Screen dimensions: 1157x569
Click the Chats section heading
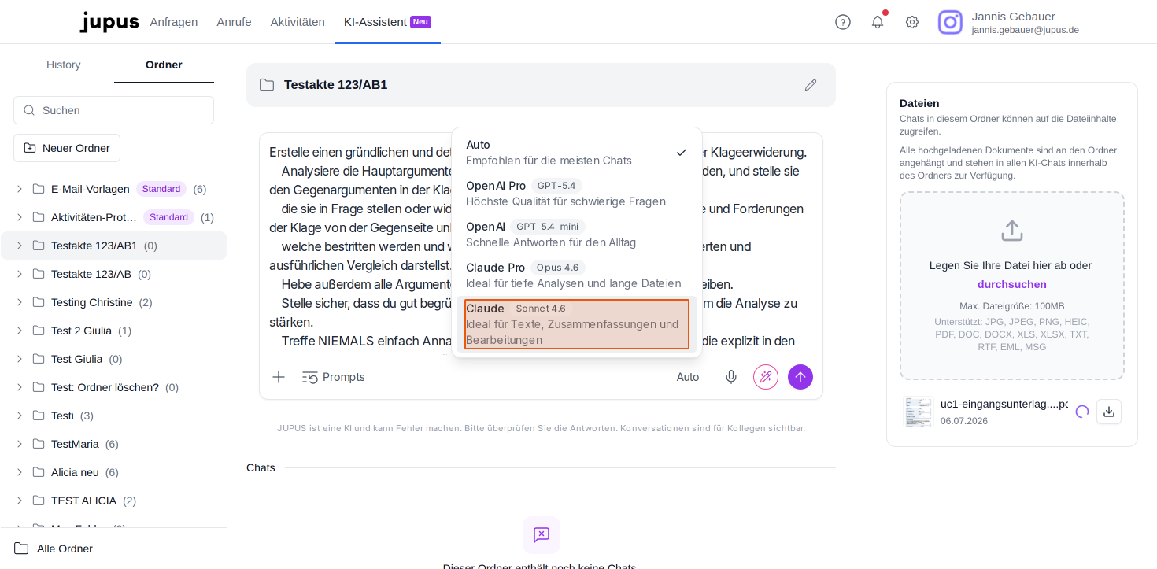click(261, 467)
